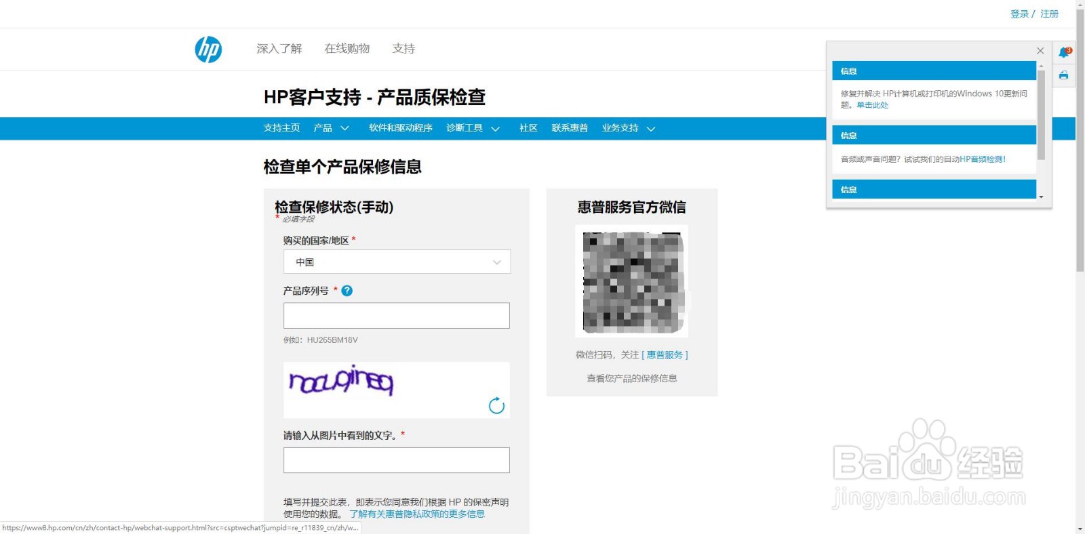Screen dimensions: 1085x534
Task: Click the 单击此处 link in notification
Action: [872, 105]
